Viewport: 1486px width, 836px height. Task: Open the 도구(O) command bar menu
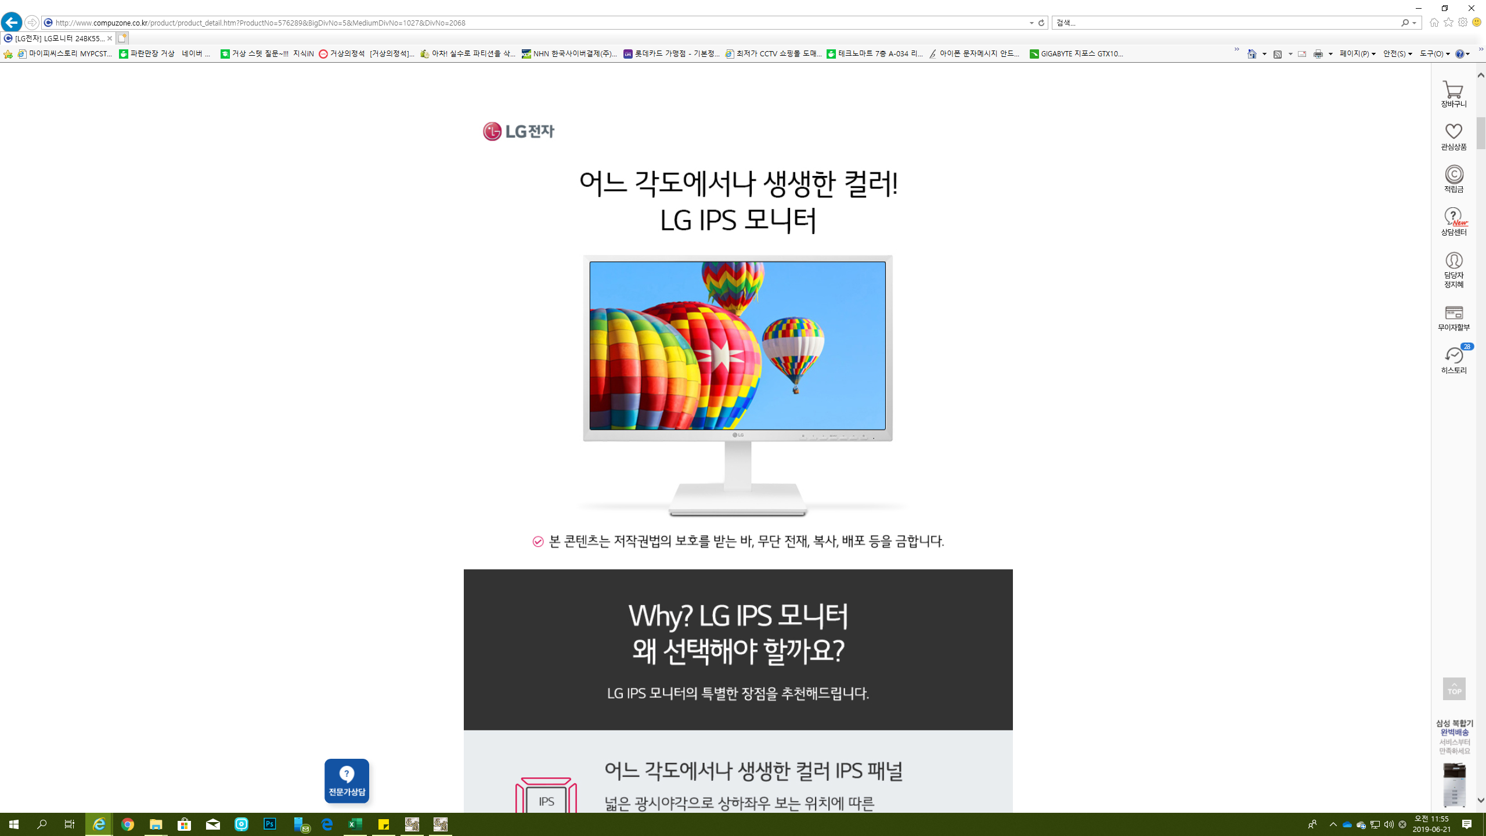1434,54
